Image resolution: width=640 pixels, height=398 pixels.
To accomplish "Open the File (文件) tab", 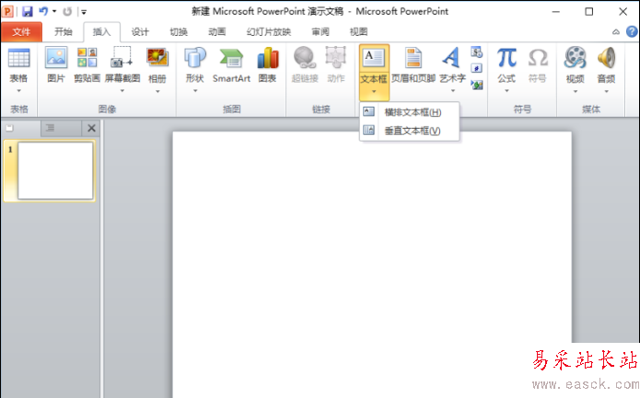I will [21, 32].
